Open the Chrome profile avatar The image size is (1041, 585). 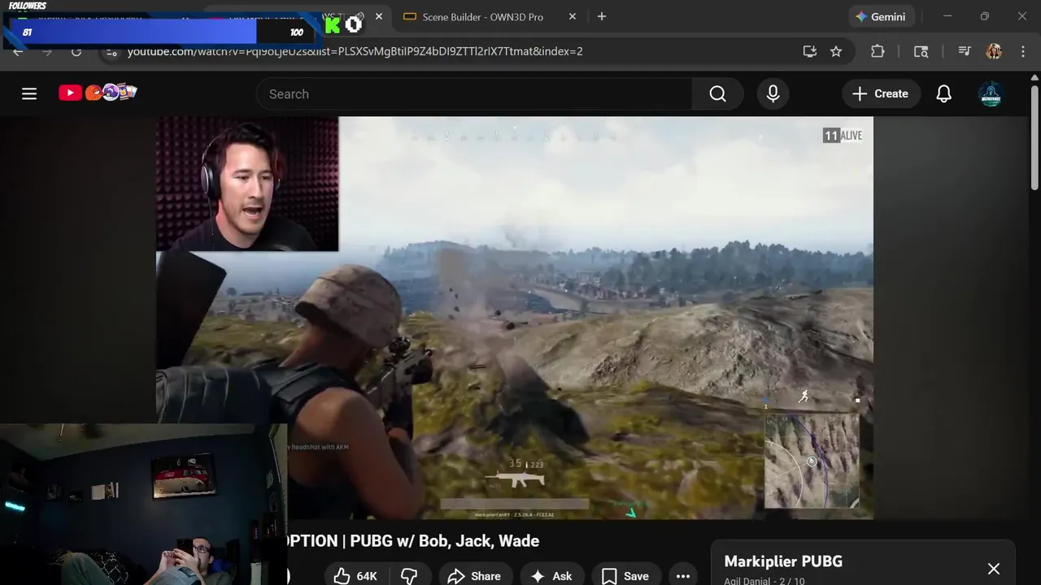point(994,51)
